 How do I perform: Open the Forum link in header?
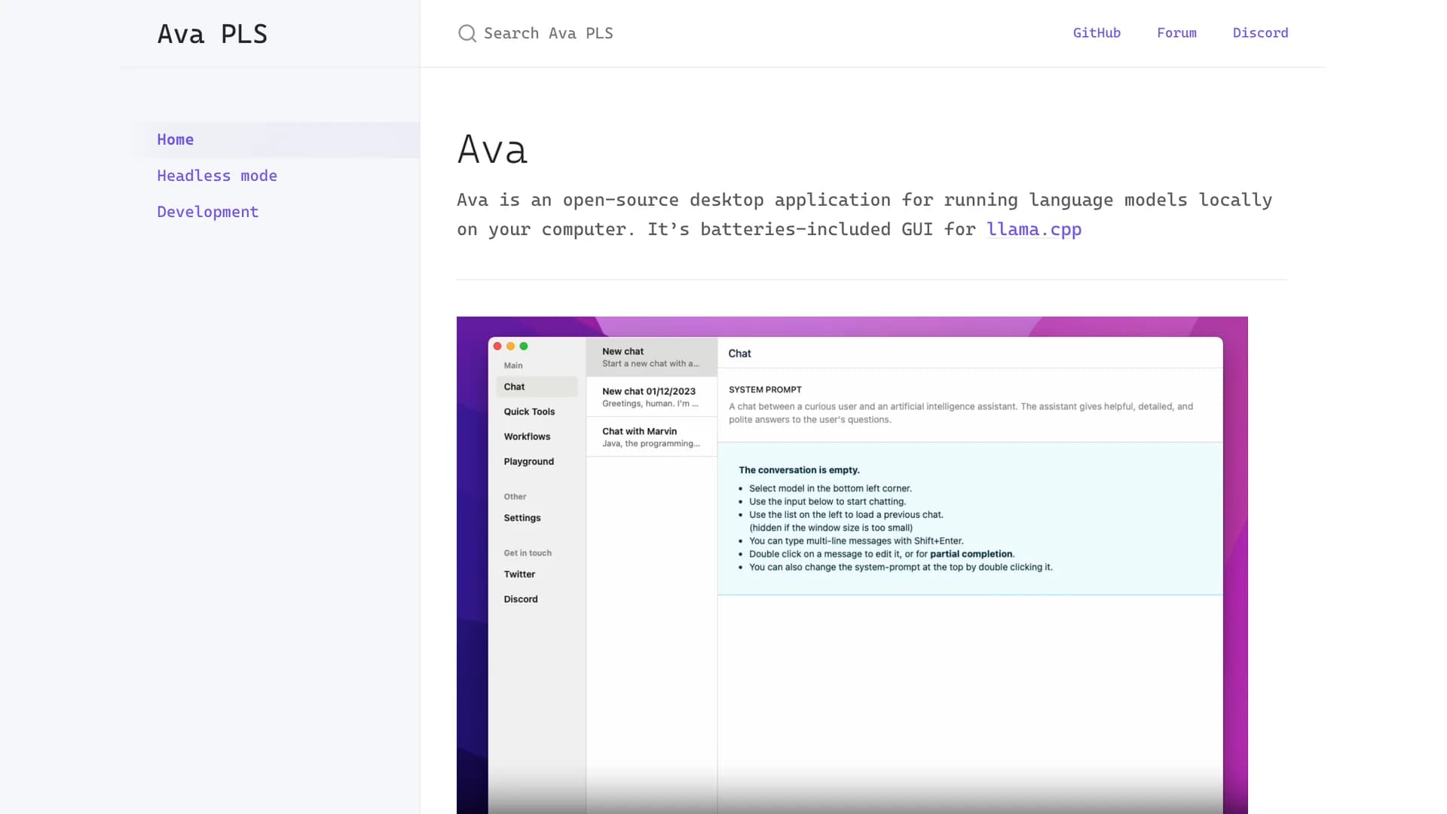coord(1176,33)
